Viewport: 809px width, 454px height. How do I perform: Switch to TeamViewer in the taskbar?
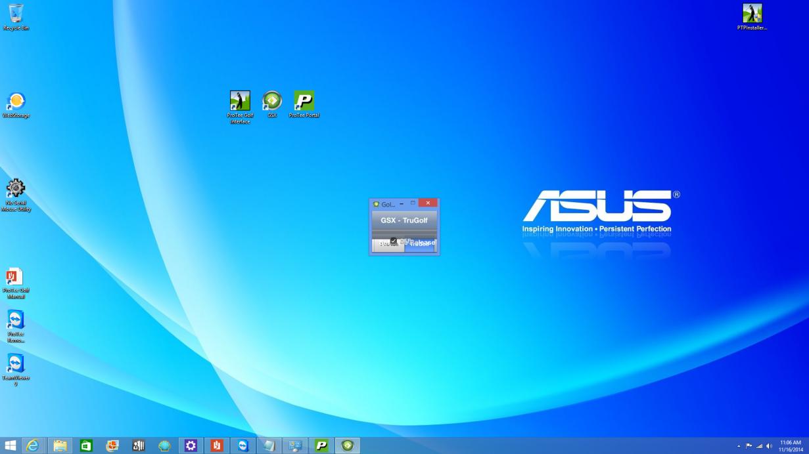[x=243, y=445]
